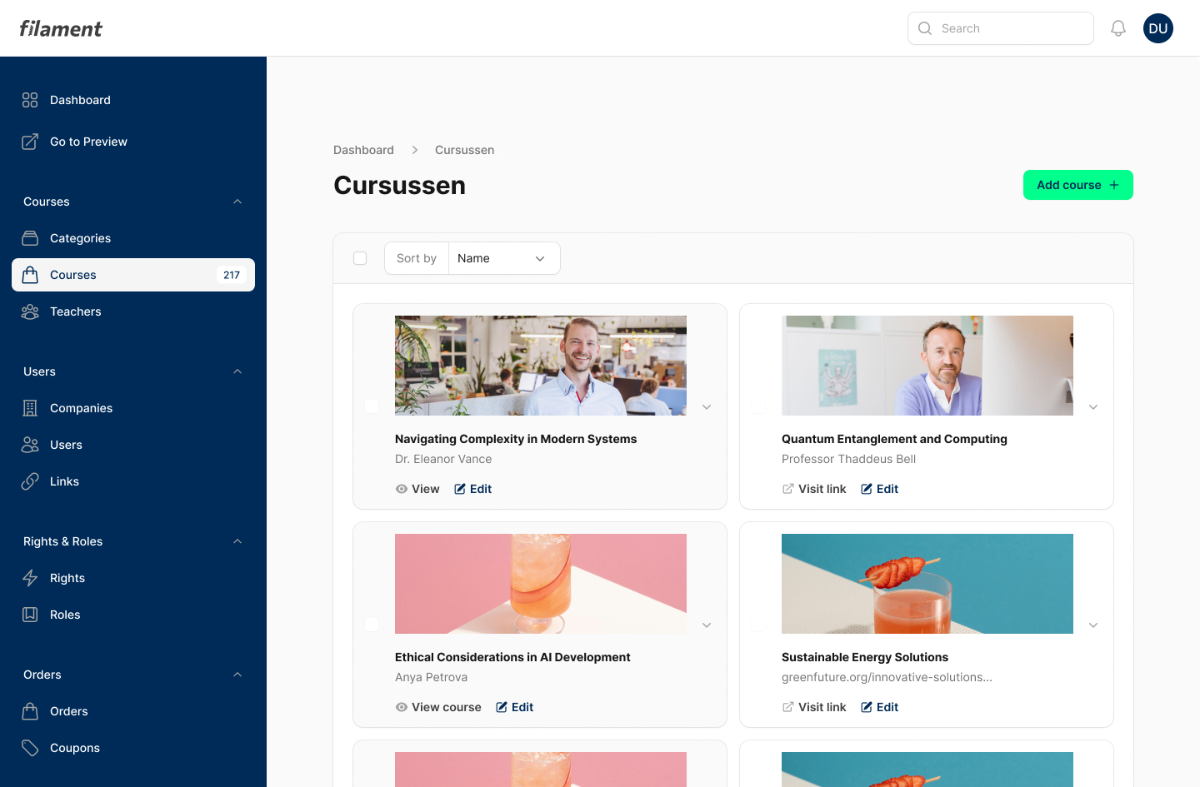Collapse the Courses sidebar group
This screenshot has width=1200, height=787.
pyautogui.click(x=237, y=202)
